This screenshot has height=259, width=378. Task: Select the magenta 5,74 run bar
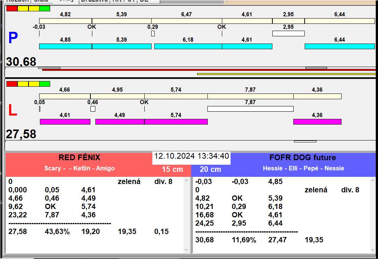(176, 122)
